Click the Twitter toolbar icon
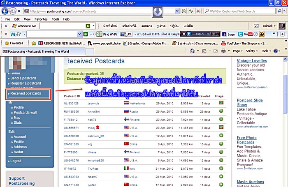 click(x=240, y=34)
